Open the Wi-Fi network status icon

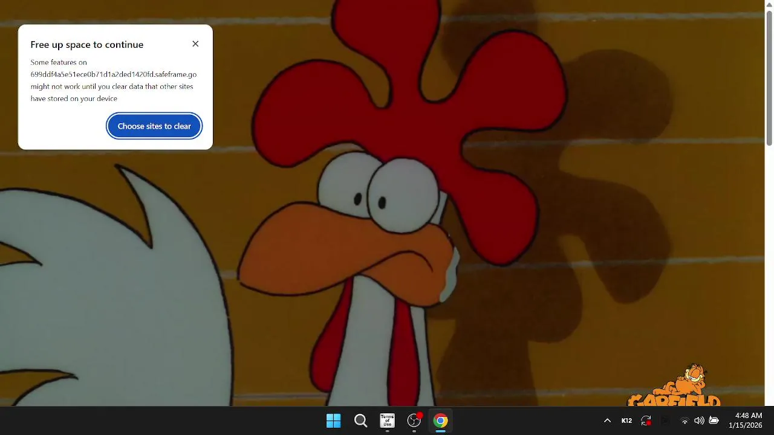tap(685, 420)
